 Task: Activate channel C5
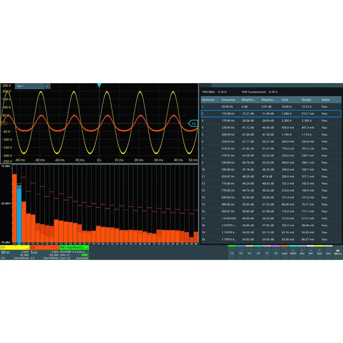click(250, 253)
